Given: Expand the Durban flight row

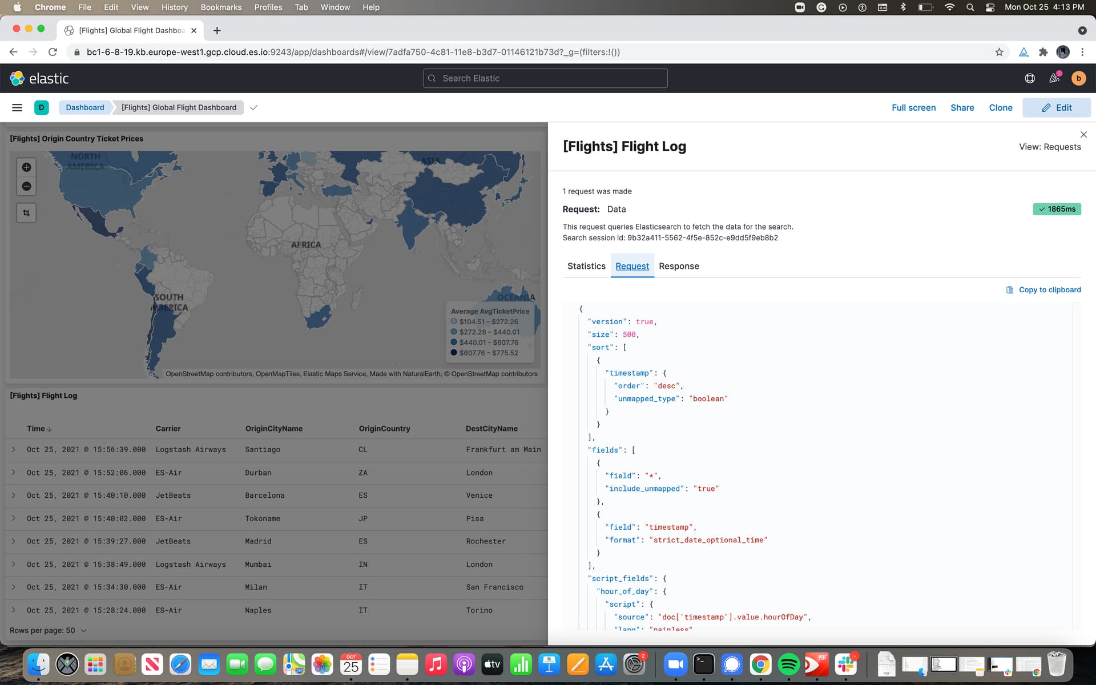Looking at the screenshot, I should click(14, 473).
